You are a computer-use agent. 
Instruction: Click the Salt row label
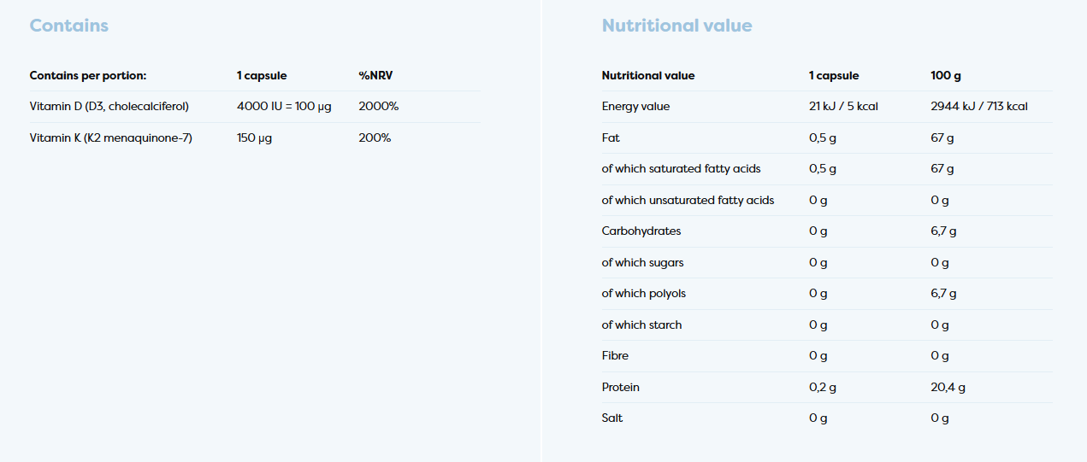[612, 418]
